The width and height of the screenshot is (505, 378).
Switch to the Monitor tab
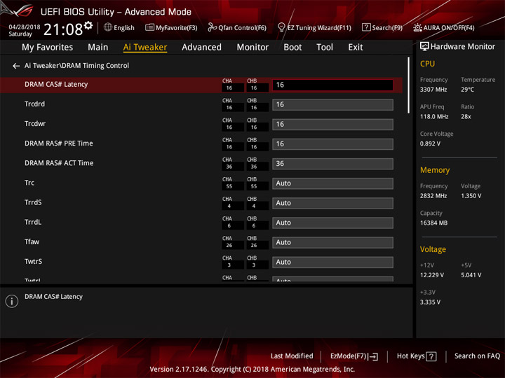coord(252,48)
